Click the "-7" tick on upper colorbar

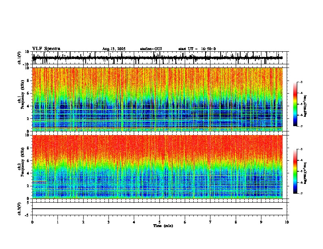(x=301, y=127)
